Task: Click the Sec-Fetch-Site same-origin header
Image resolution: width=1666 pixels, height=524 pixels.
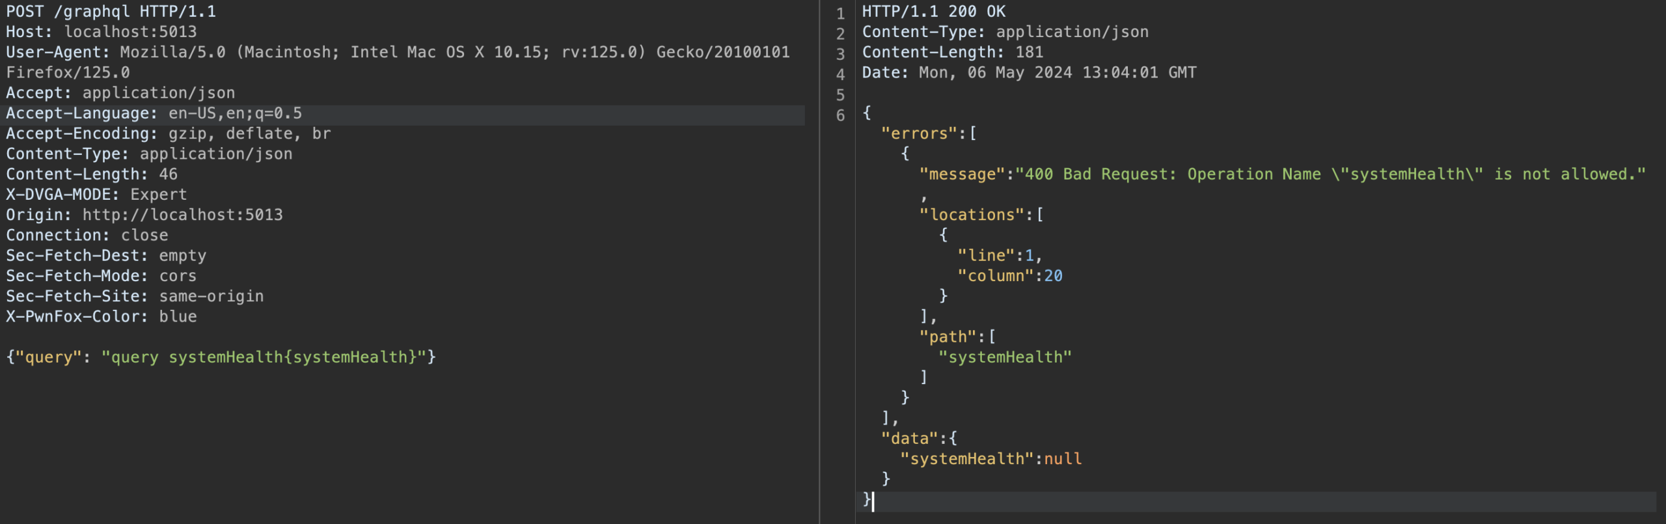Action: [135, 296]
